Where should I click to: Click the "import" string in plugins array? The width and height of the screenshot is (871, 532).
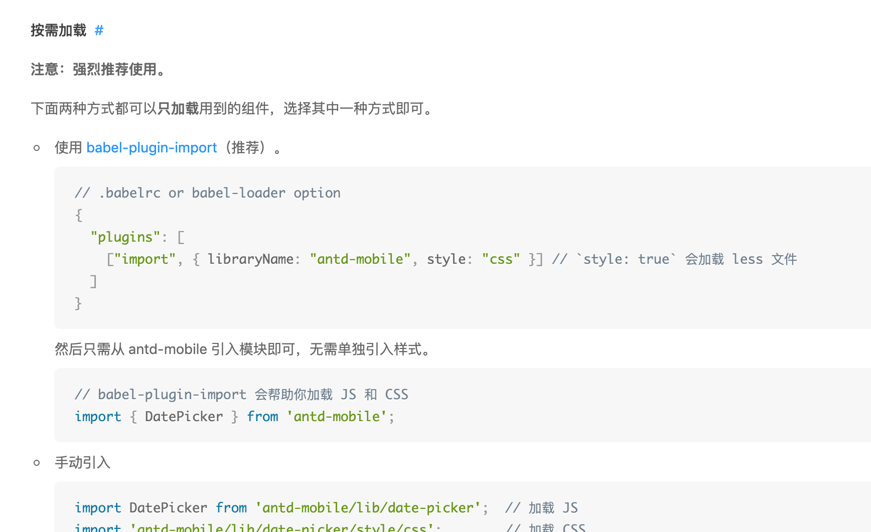[x=145, y=259]
